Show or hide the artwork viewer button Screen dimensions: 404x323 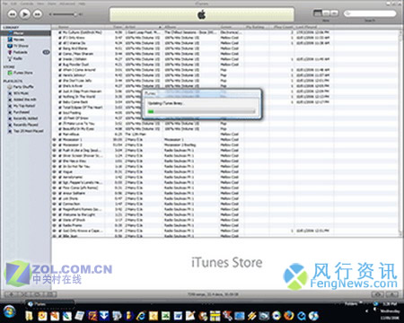(x=50, y=294)
